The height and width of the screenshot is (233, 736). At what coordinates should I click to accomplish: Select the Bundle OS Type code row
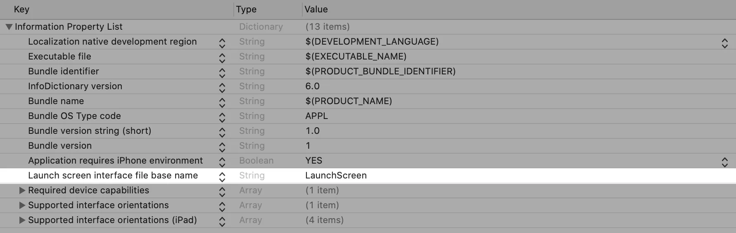(74, 116)
